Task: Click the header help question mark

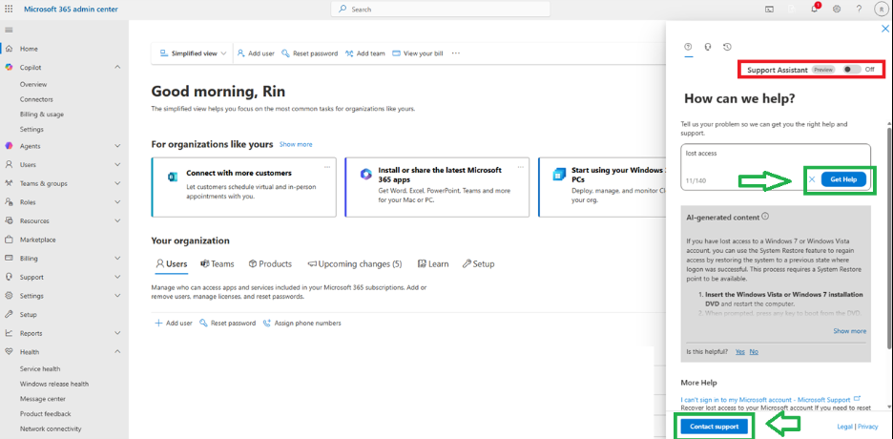Action: (859, 10)
